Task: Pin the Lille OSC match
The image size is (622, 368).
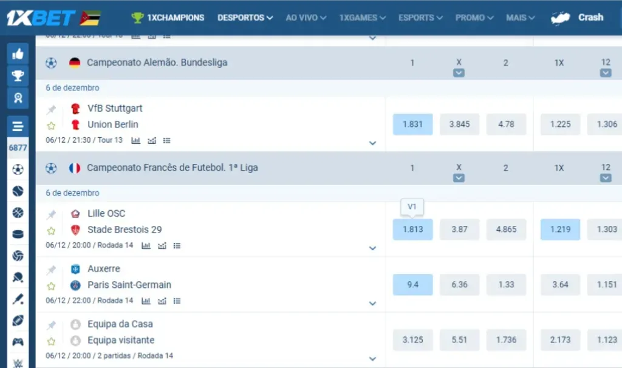Action: (x=51, y=214)
